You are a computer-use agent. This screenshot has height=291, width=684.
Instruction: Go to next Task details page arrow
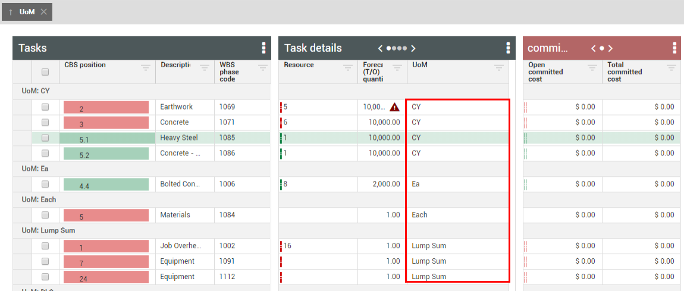coord(413,48)
